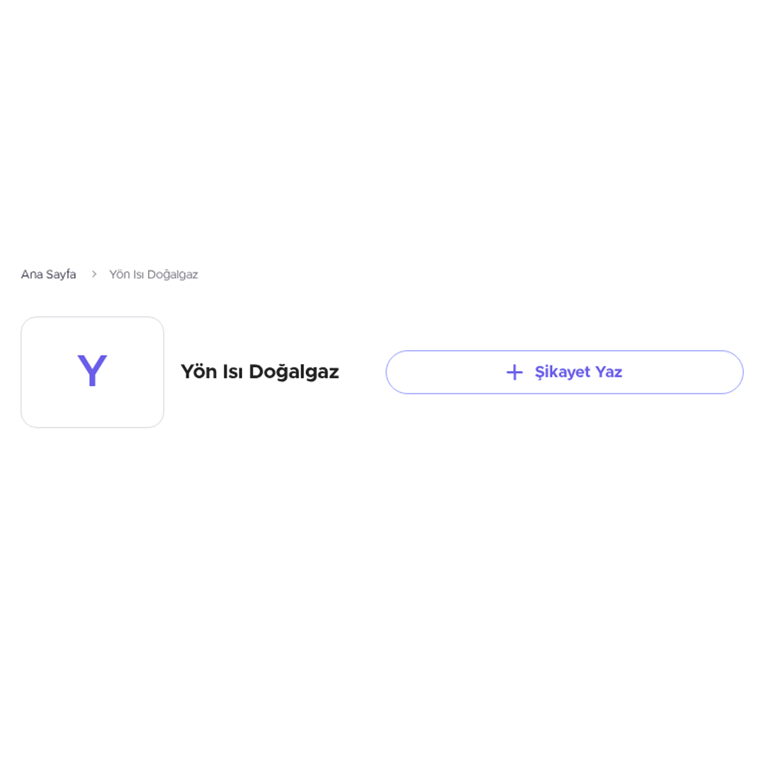Click the purple Y company logo letter
765x765 pixels.
[x=92, y=370]
